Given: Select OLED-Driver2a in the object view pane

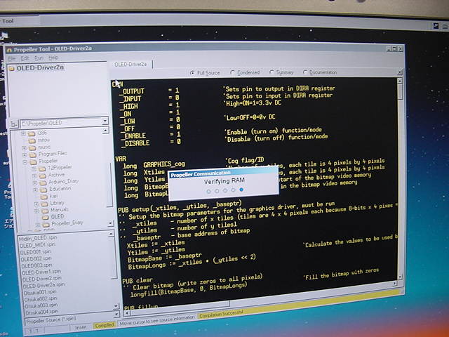Looking at the screenshot, I should click(x=40, y=67).
